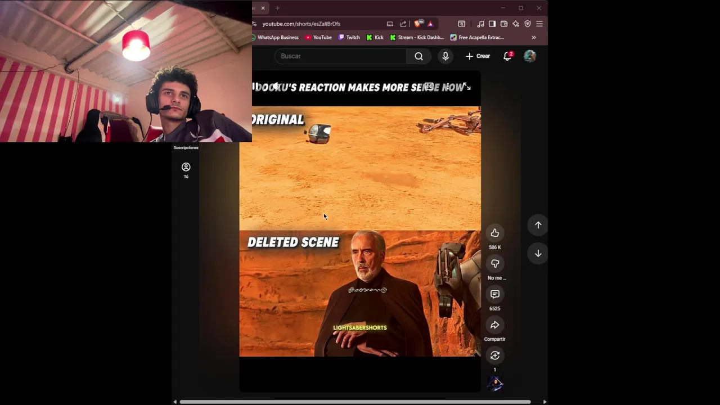Screen dimensions: 720x405
Task: Click the share page icon in address bar
Action: point(403,24)
